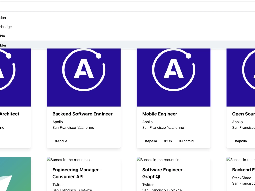This screenshot has width=255, height=191.
Task: Open the Architect job title
Action: click(x=10, y=114)
